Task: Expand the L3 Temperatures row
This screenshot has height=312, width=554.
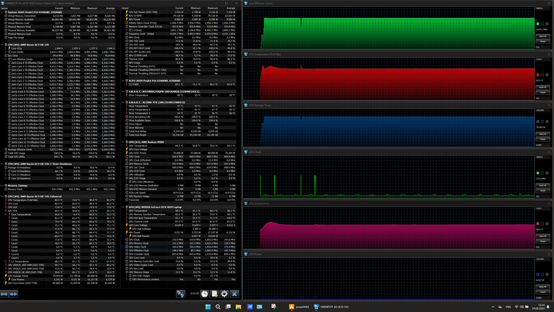Action: coord(6,262)
